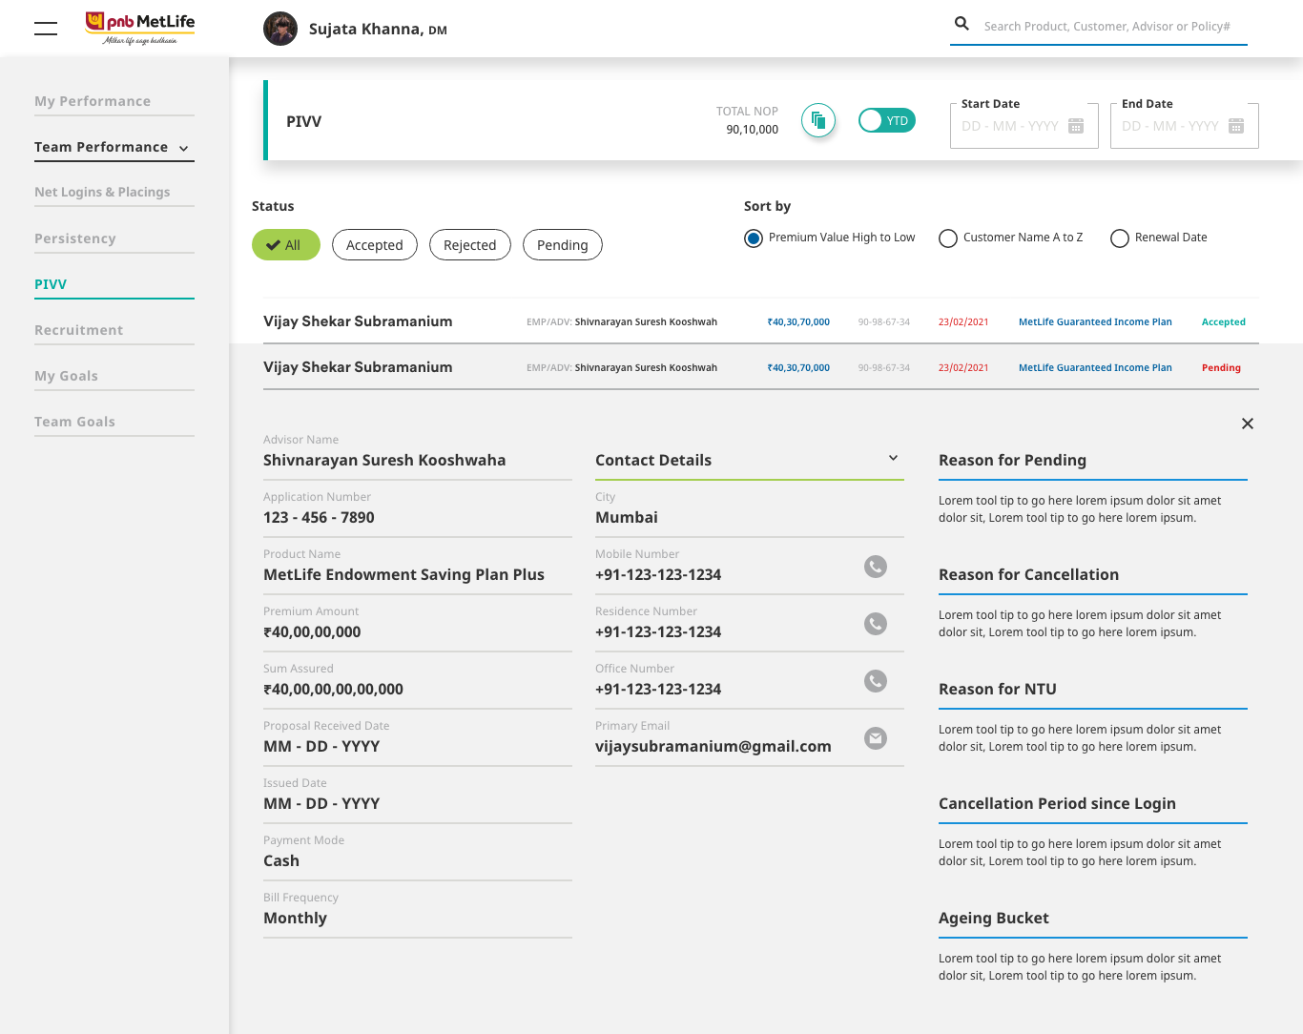Screen dimensions: 1303x1034
Task: Click MetLife Endowment Saving Plan Plus value
Action: pyautogui.click(x=403, y=574)
